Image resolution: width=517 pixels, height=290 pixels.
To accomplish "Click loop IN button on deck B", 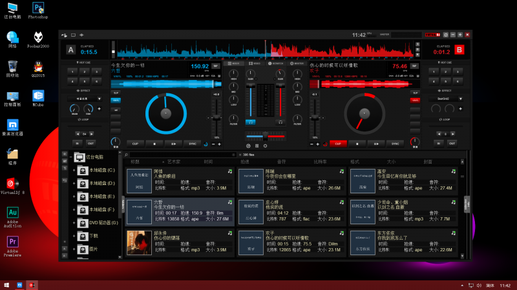I will (x=439, y=143).
